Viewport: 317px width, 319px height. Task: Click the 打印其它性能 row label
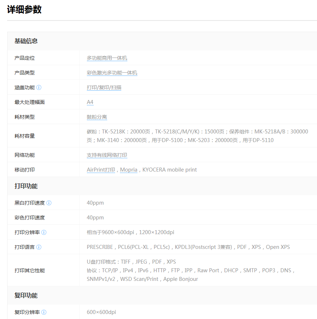click(x=29, y=270)
